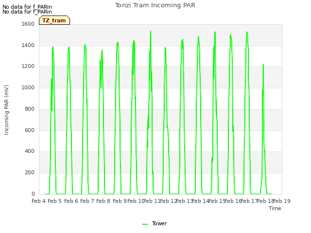Click the tallest PAR peak on Feb 10

151,31
